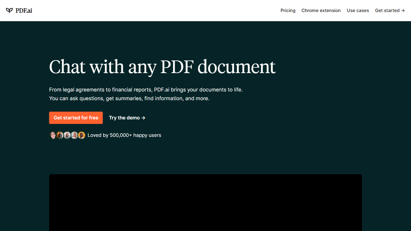
Task: Click the PDF.ai leaf logo icon
Action: pyautogui.click(x=9, y=11)
